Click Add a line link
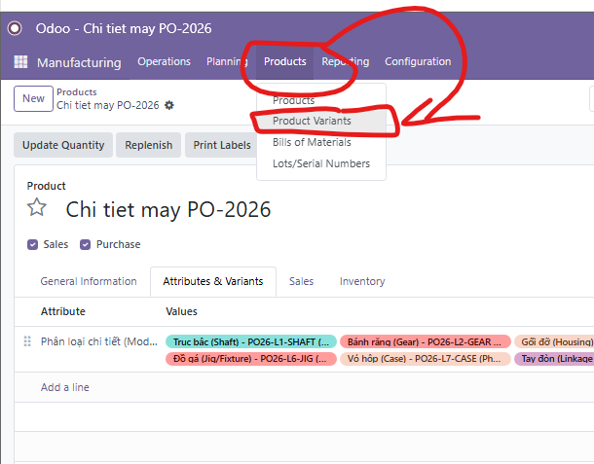 [x=65, y=387]
